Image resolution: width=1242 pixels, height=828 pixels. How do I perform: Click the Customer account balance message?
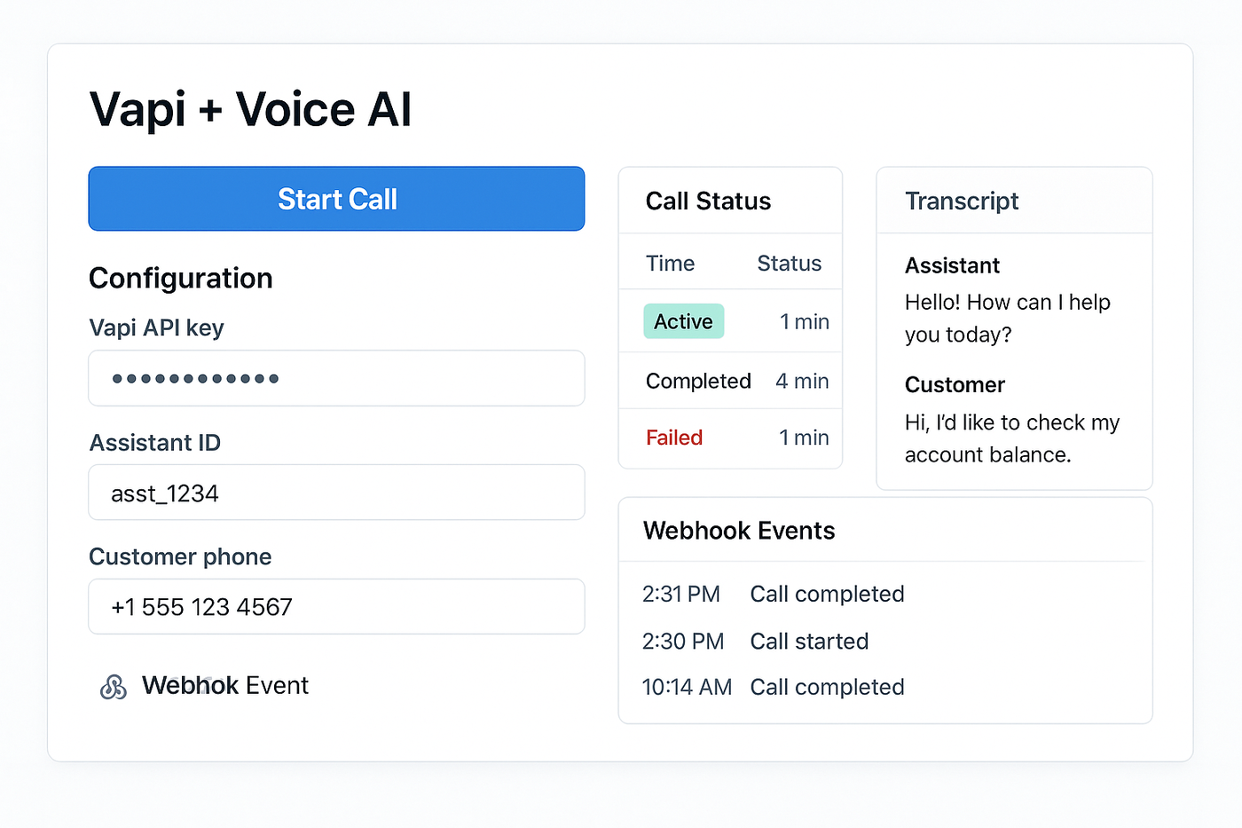tap(1011, 438)
